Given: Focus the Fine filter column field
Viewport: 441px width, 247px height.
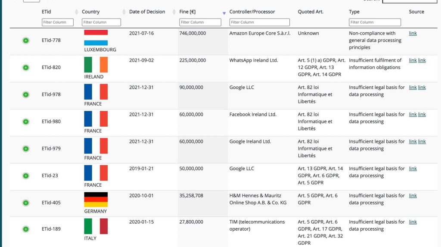Looking at the screenshot, I should (x=200, y=22).
